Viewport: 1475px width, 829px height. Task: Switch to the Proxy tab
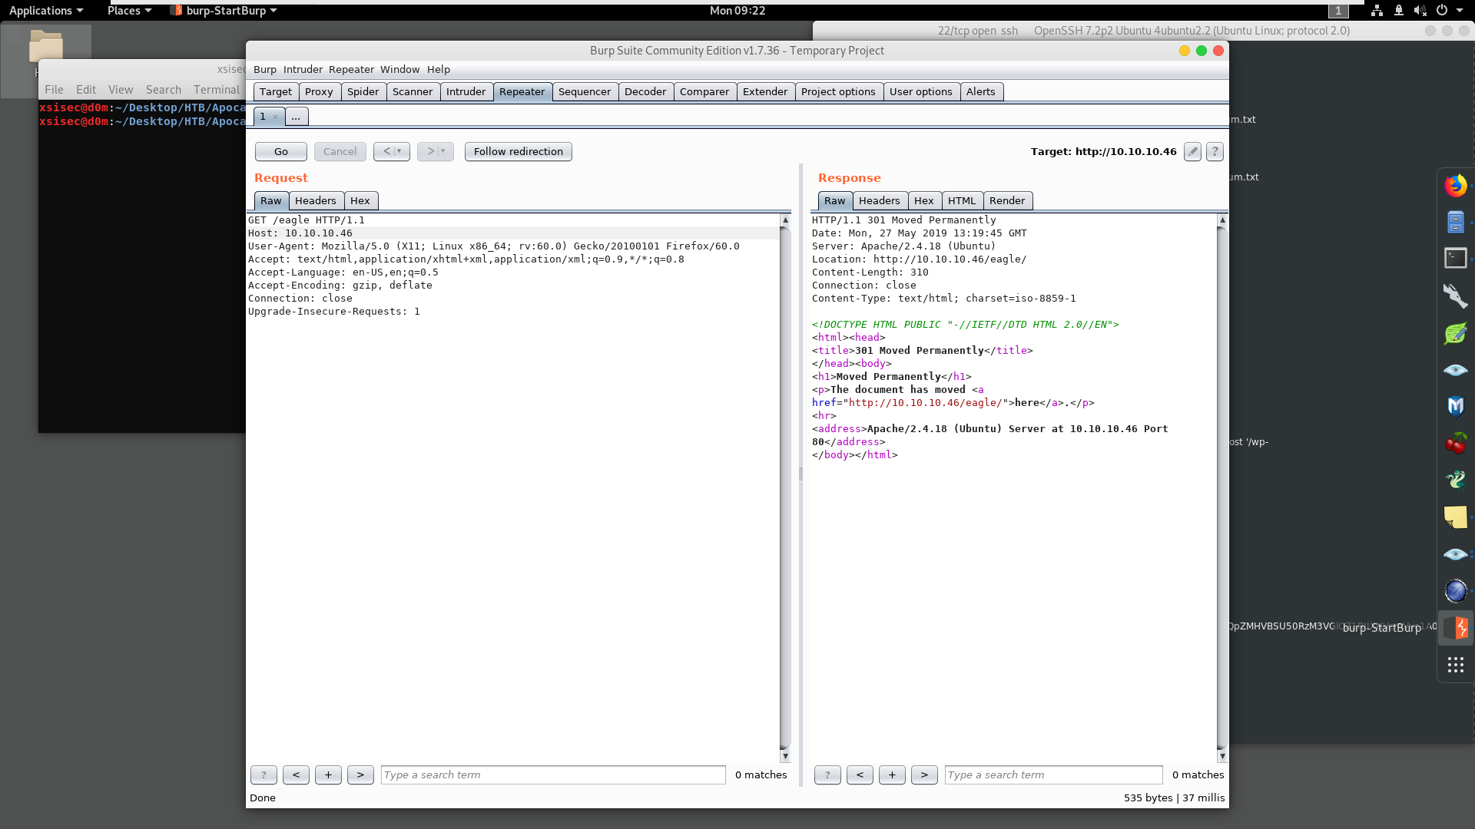click(x=319, y=92)
